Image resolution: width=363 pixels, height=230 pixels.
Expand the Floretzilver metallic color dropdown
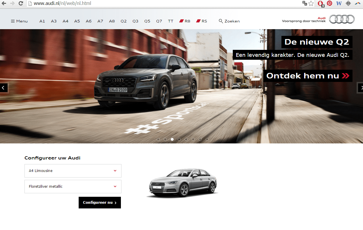[73, 187]
